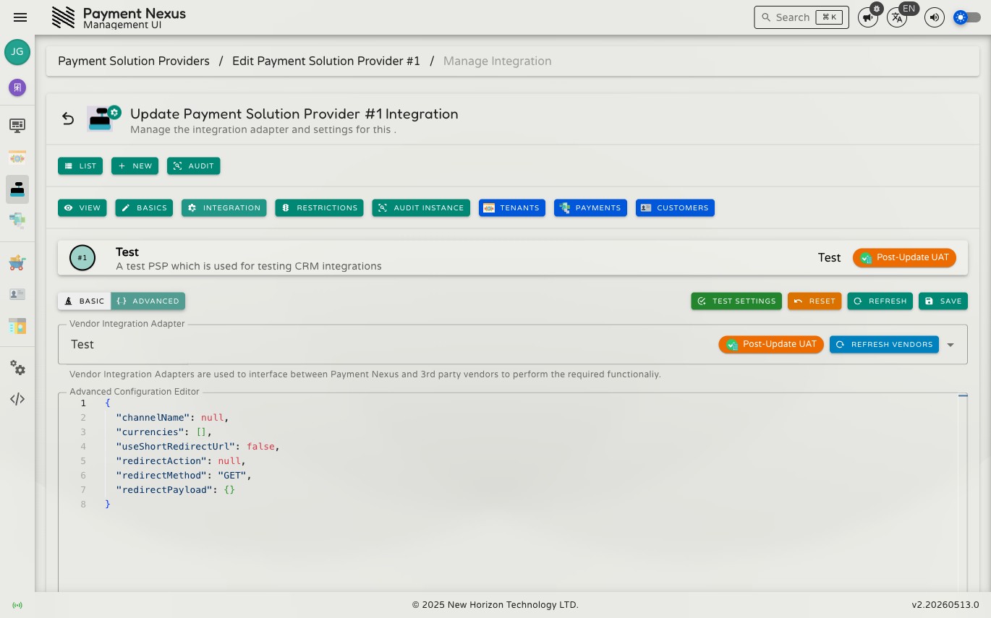Click Post-Update UAT chip in vendor adapter field
This screenshot has width=991, height=618.
(770, 345)
